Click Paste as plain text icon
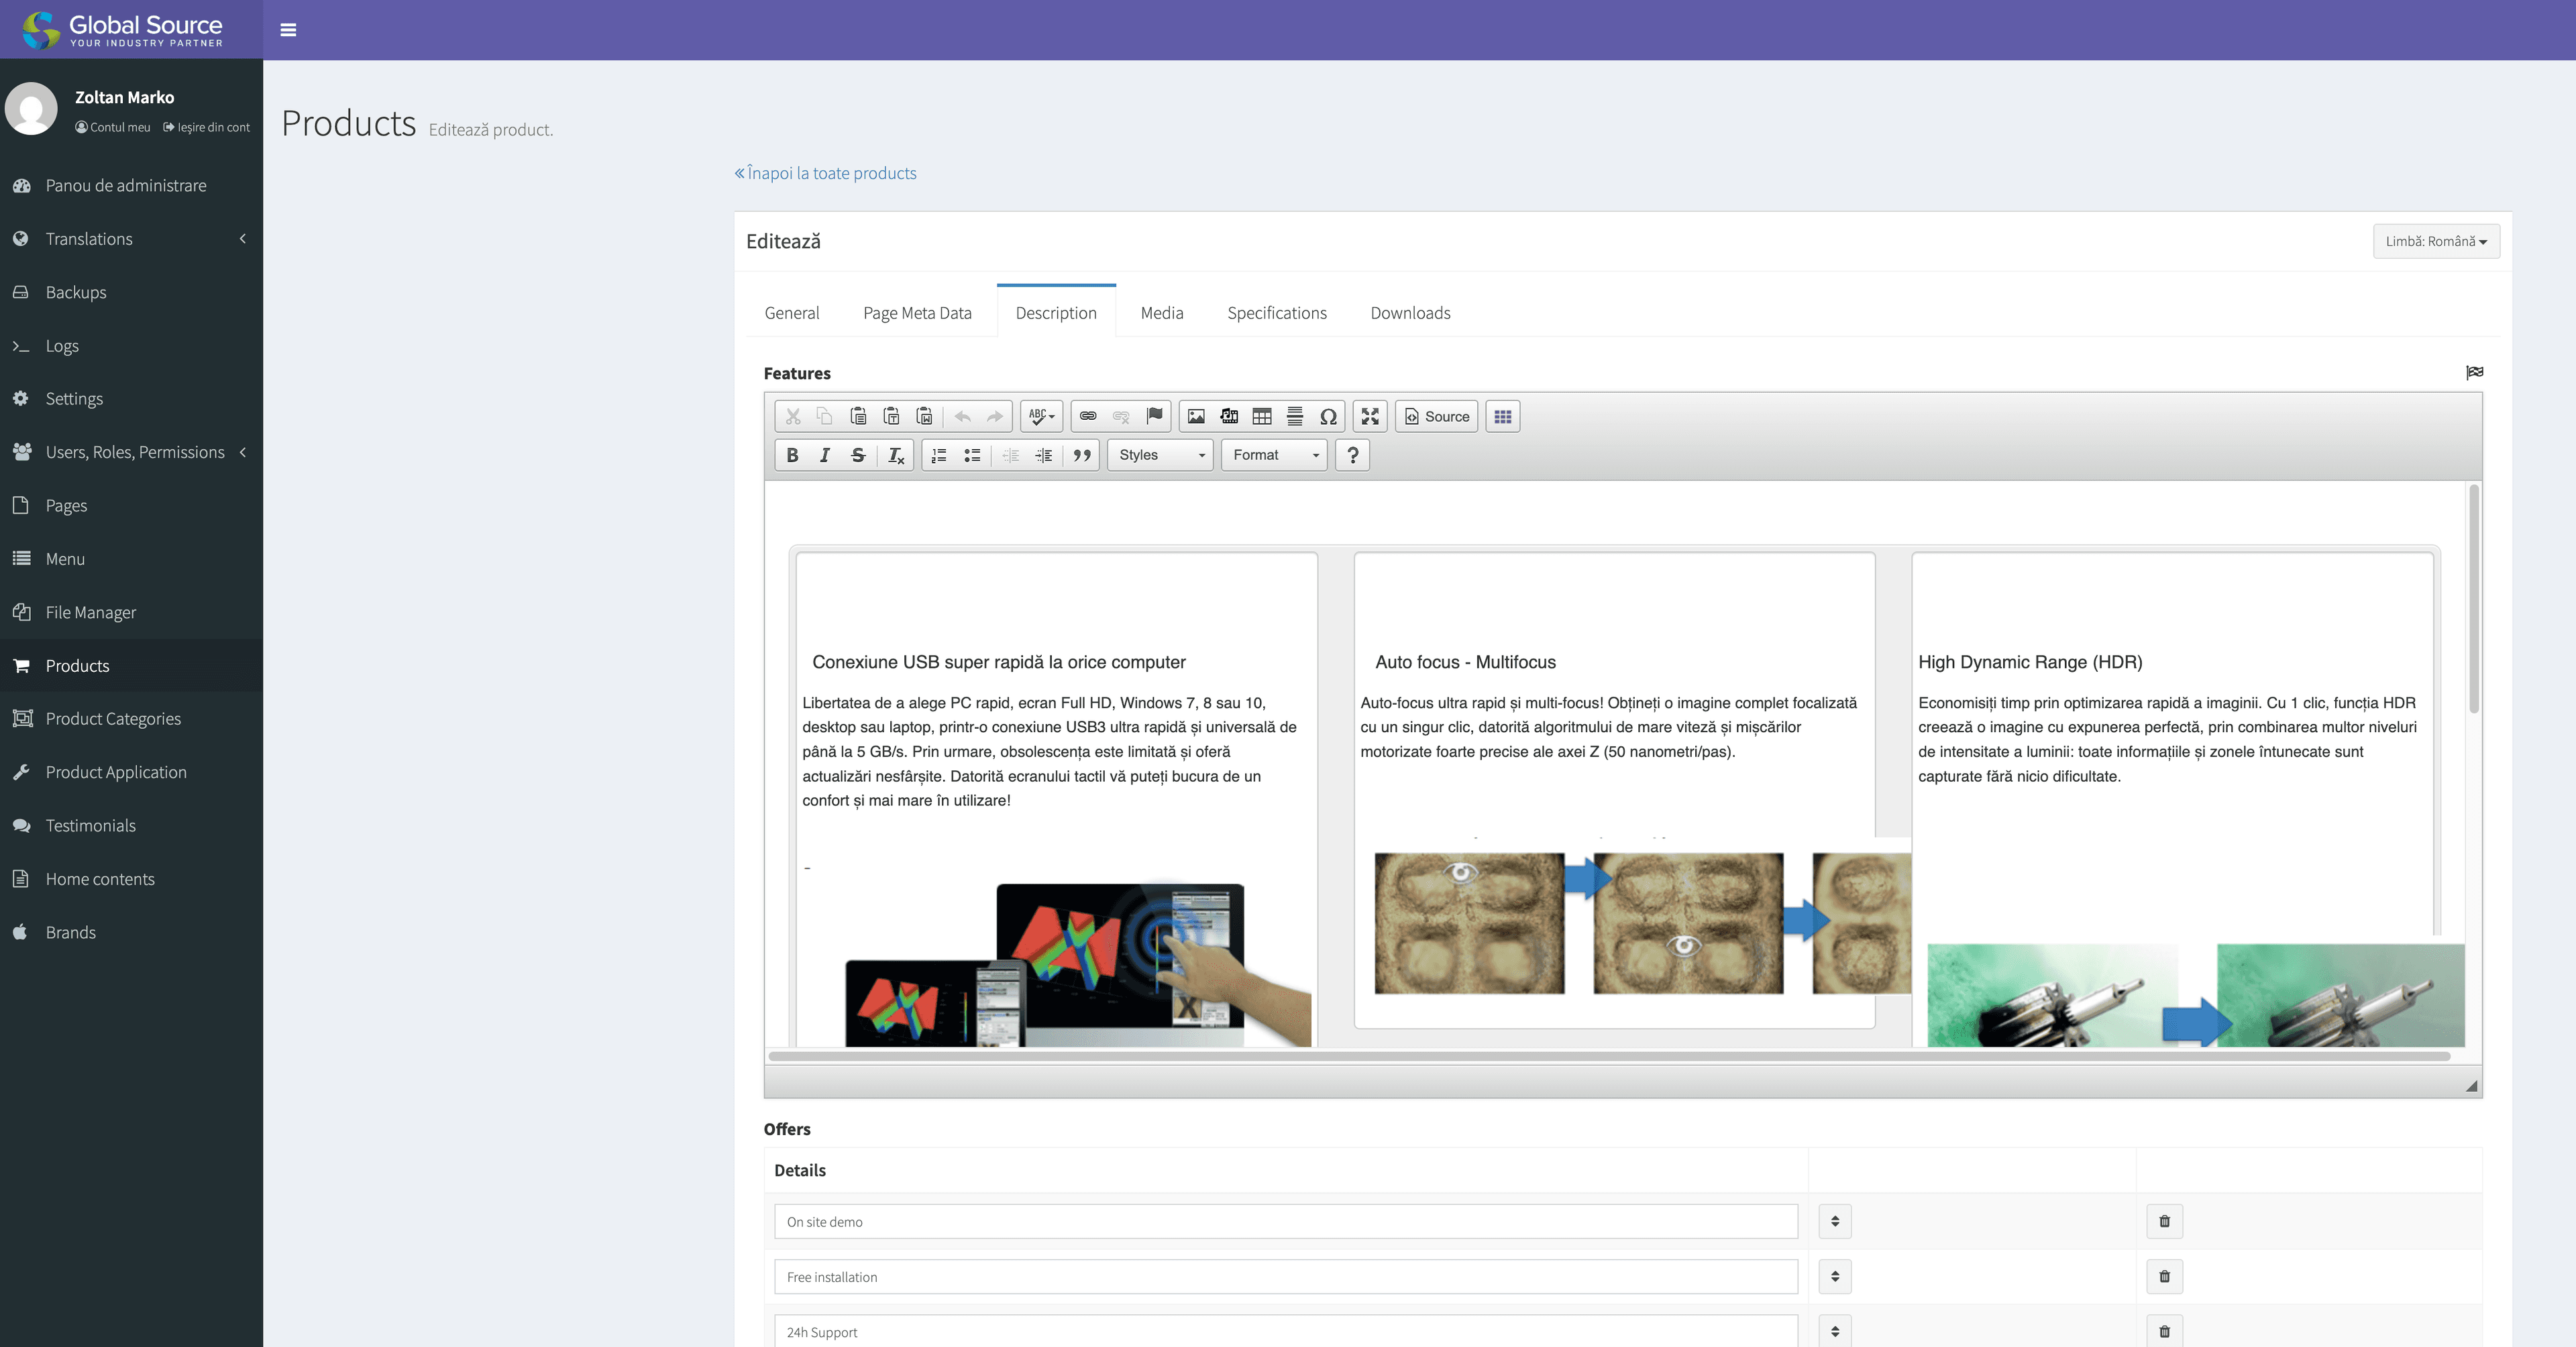 [891, 416]
